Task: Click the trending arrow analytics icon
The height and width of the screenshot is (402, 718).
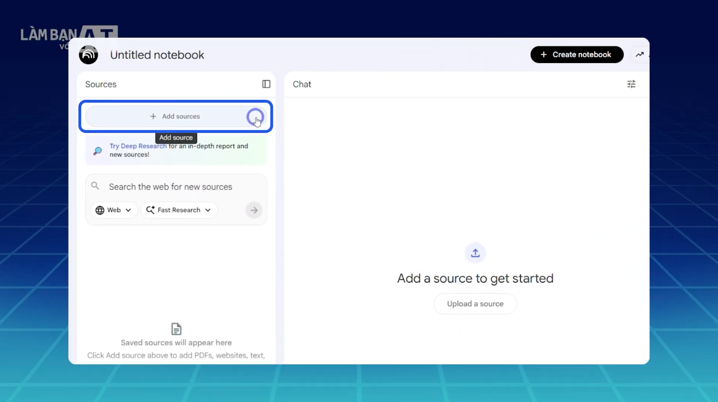Action: coord(640,54)
